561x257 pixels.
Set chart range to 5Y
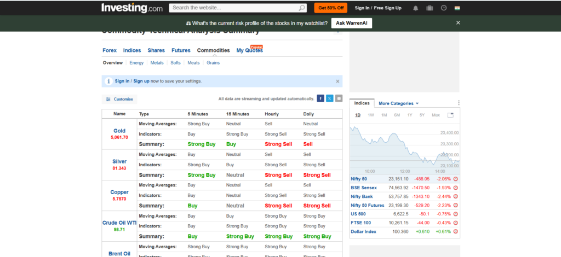coord(422,115)
